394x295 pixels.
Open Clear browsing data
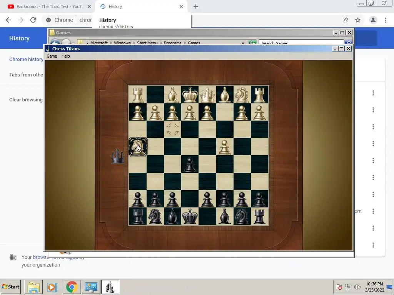pyautogui.click(x=26, y=99)
